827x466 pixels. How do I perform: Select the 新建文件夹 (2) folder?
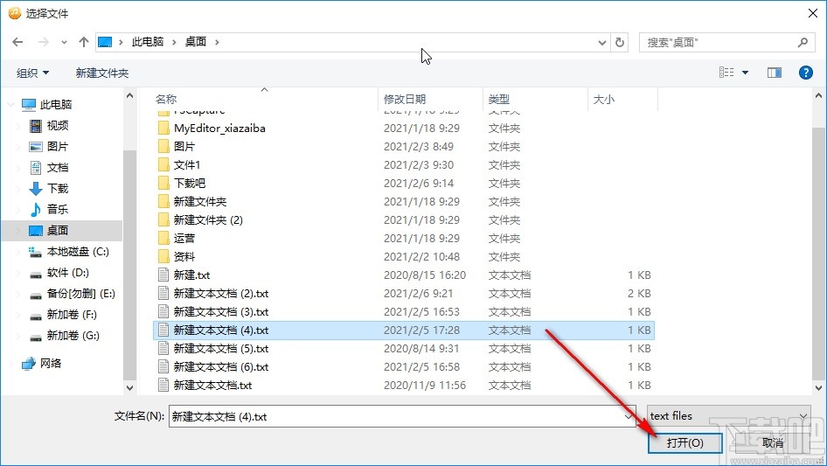(208, 220)
